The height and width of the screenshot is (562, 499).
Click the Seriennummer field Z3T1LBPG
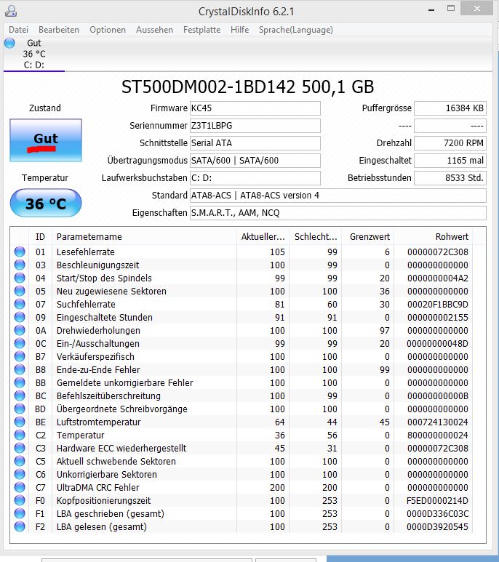255,126
